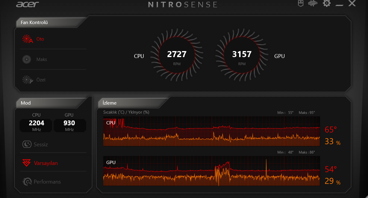Activate Sessiz power mode label
This screenshot has width=368, height=198.
(x=41, y=145)
